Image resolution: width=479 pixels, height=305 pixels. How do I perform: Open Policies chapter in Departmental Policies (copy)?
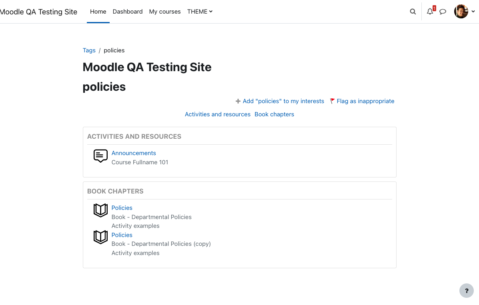(122, 235)
